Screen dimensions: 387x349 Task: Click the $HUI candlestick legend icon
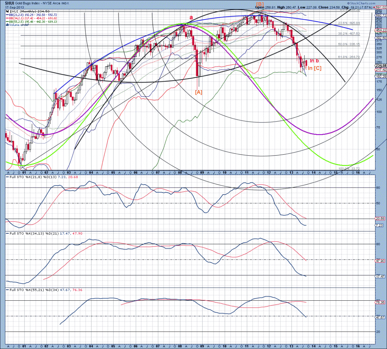pyautogui.click(x=7, y=11)
